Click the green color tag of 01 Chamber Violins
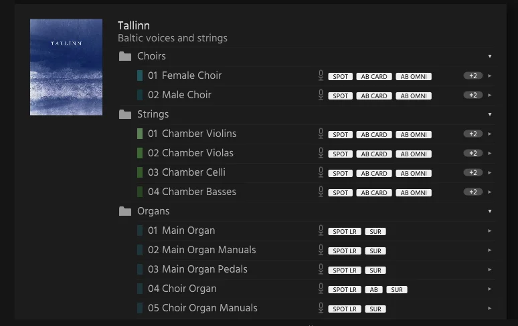 coord(140,134)
